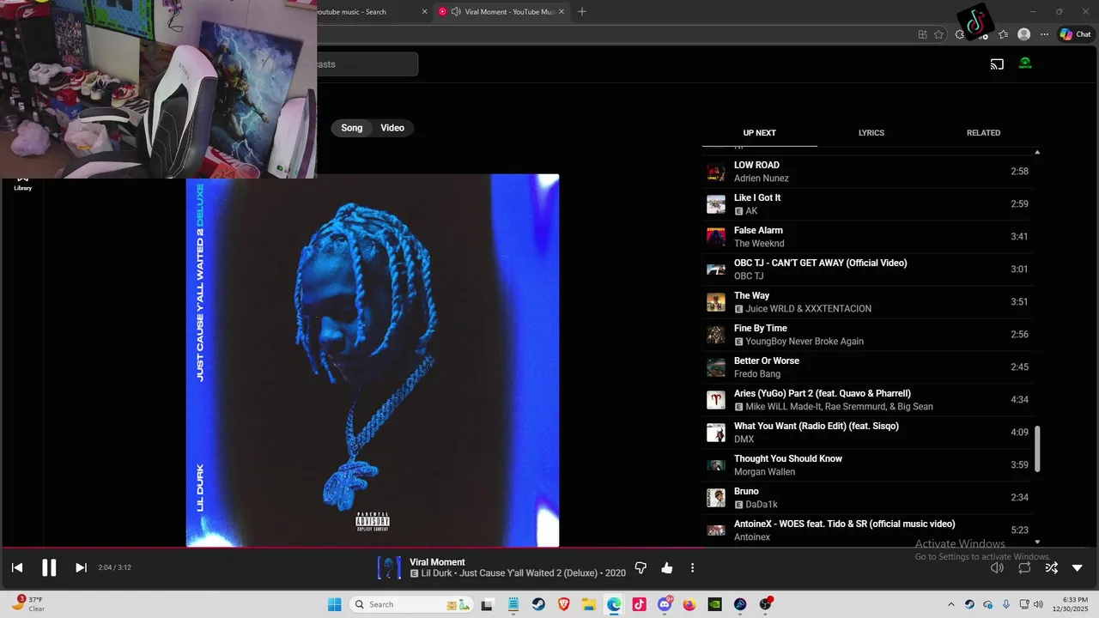
Task: Close the youtube music - Search tab
Action: coord(424,12)
